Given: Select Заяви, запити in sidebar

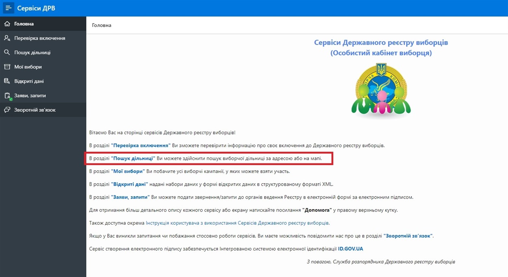Looking at the screenshot, I should tap(43, 96).
